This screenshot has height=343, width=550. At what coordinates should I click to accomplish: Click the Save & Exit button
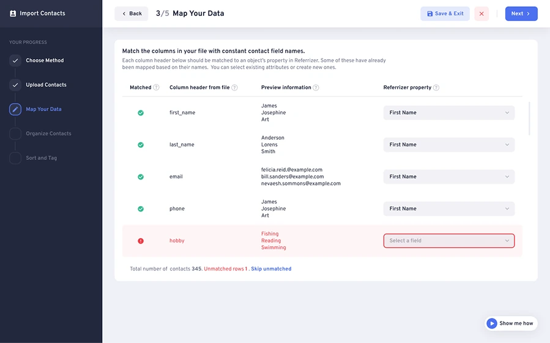(445, 13)
